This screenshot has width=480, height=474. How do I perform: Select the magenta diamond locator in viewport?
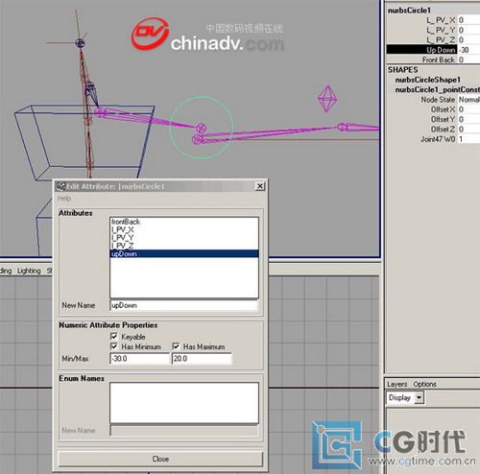[327, 99]
